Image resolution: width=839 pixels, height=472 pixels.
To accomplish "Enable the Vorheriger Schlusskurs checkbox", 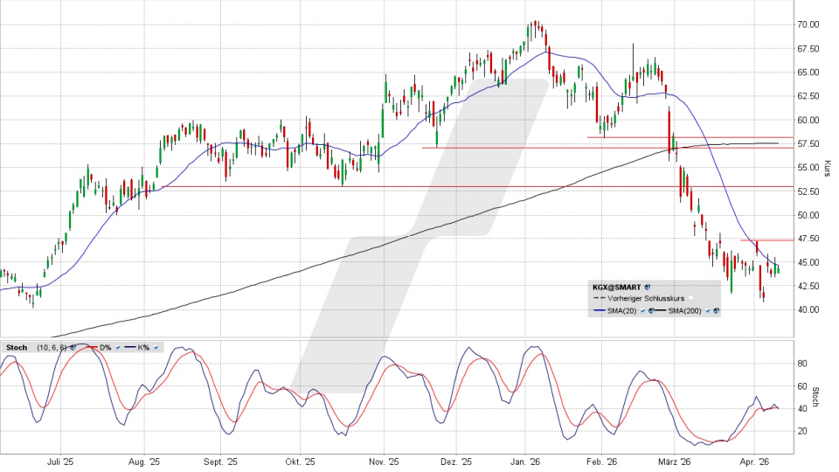I will coord(690,298).
